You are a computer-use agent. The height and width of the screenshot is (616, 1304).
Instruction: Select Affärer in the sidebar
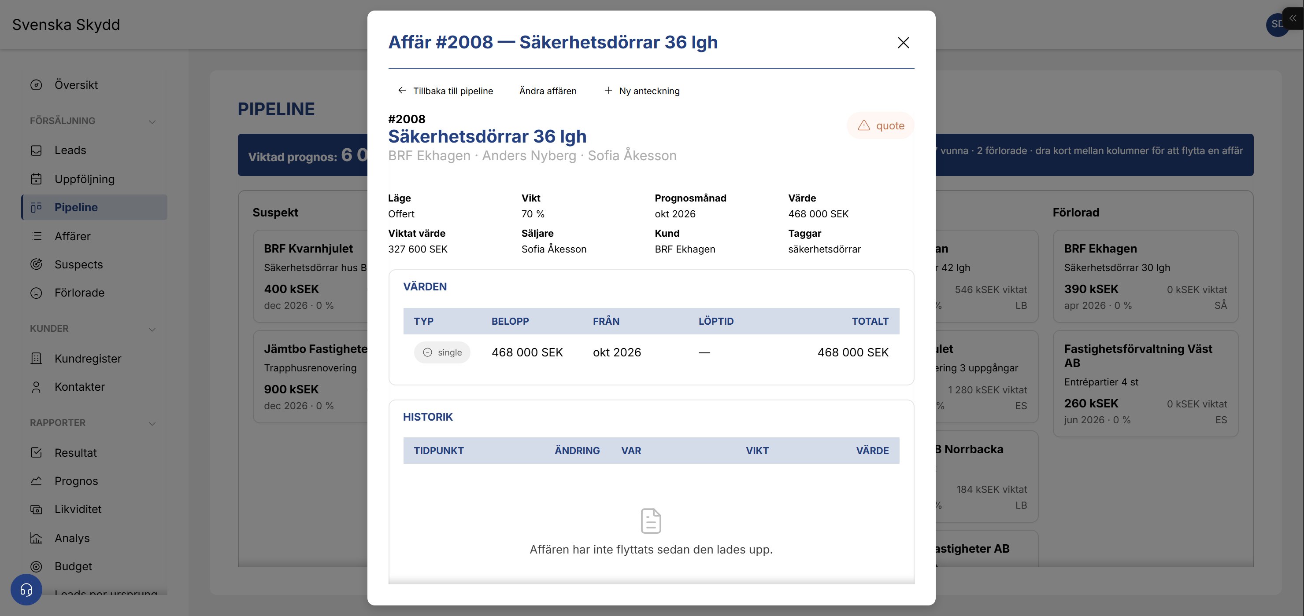[x=94, y=236]
